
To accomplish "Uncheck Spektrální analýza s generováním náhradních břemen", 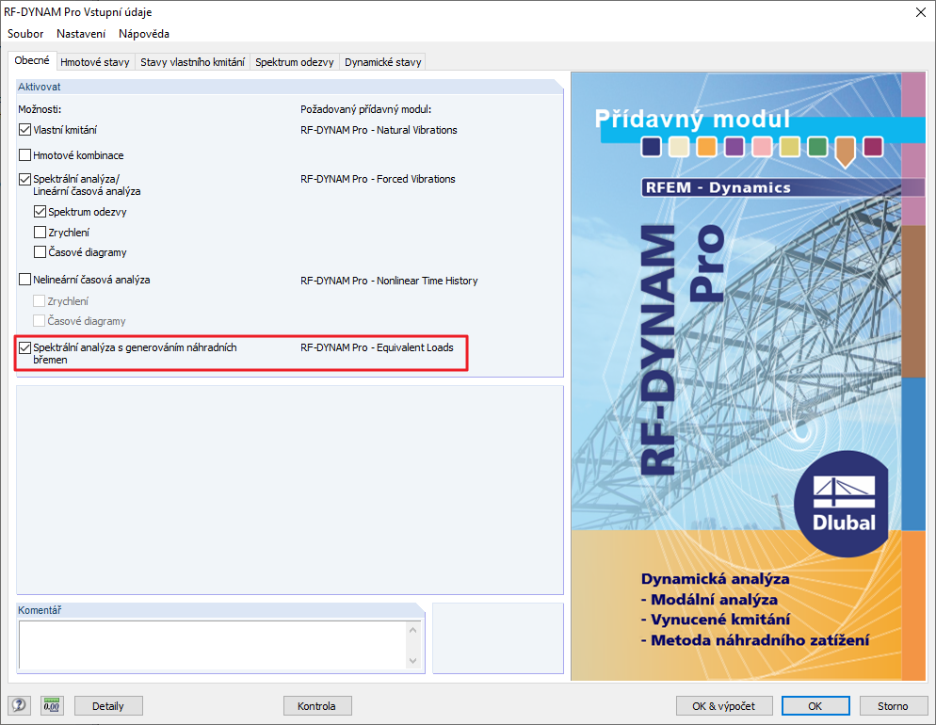I will (x=24, y=348).
